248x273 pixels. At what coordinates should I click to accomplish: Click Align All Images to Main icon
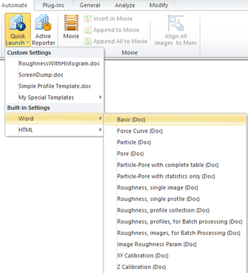[175, 23]
